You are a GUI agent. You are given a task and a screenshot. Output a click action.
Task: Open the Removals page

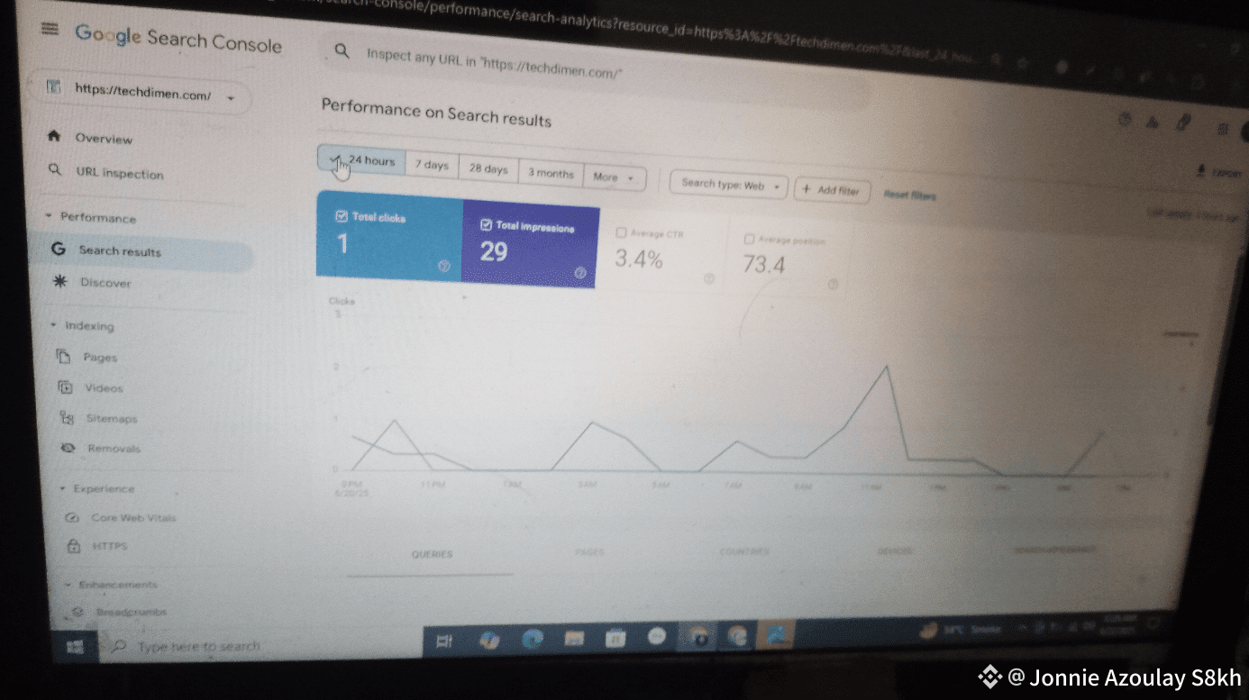(114, 448)
